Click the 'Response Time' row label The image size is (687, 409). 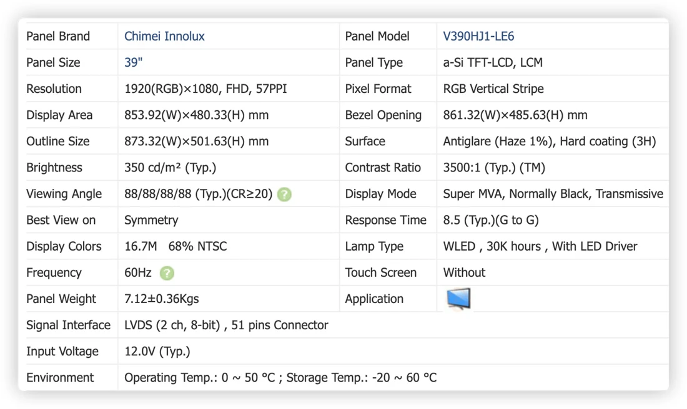[x=385, y=220]
